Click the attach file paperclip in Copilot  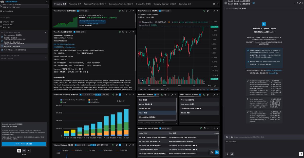point(232,154)
